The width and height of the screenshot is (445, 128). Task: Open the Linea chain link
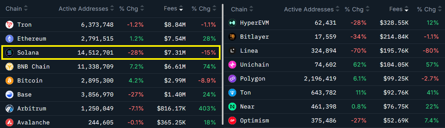click(x=249, y=51)
